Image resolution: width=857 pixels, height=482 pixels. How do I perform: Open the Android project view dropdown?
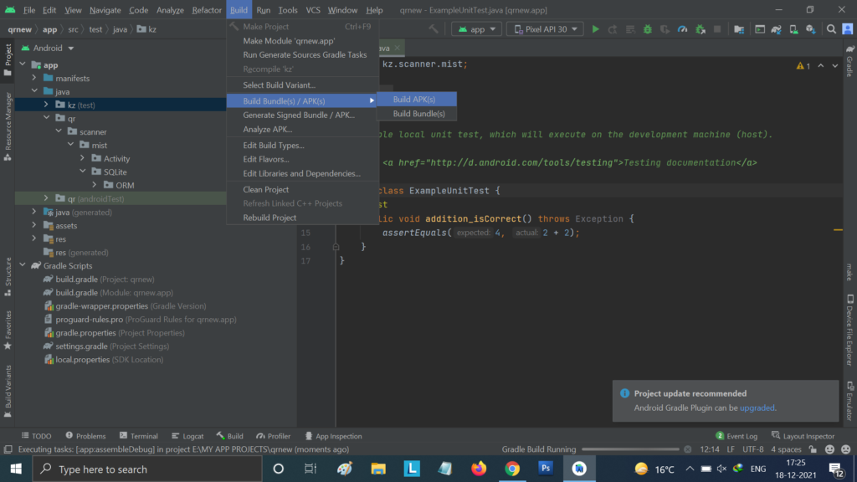[48, 48]
